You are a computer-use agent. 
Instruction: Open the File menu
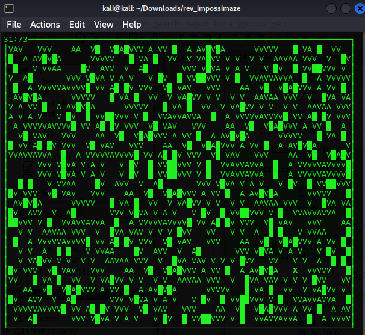click(14, 25)
